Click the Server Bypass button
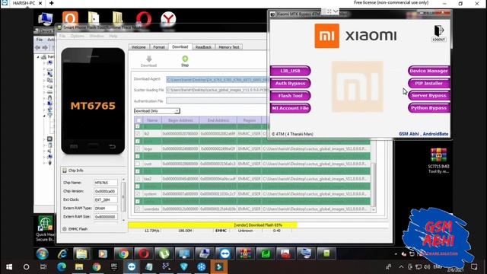 point(429,96)
